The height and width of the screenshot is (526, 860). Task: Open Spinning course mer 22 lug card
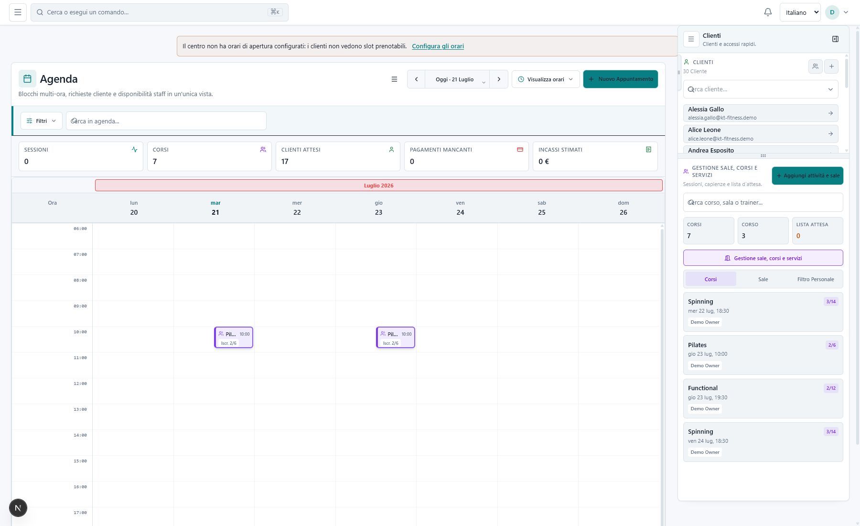pos(763,312)
